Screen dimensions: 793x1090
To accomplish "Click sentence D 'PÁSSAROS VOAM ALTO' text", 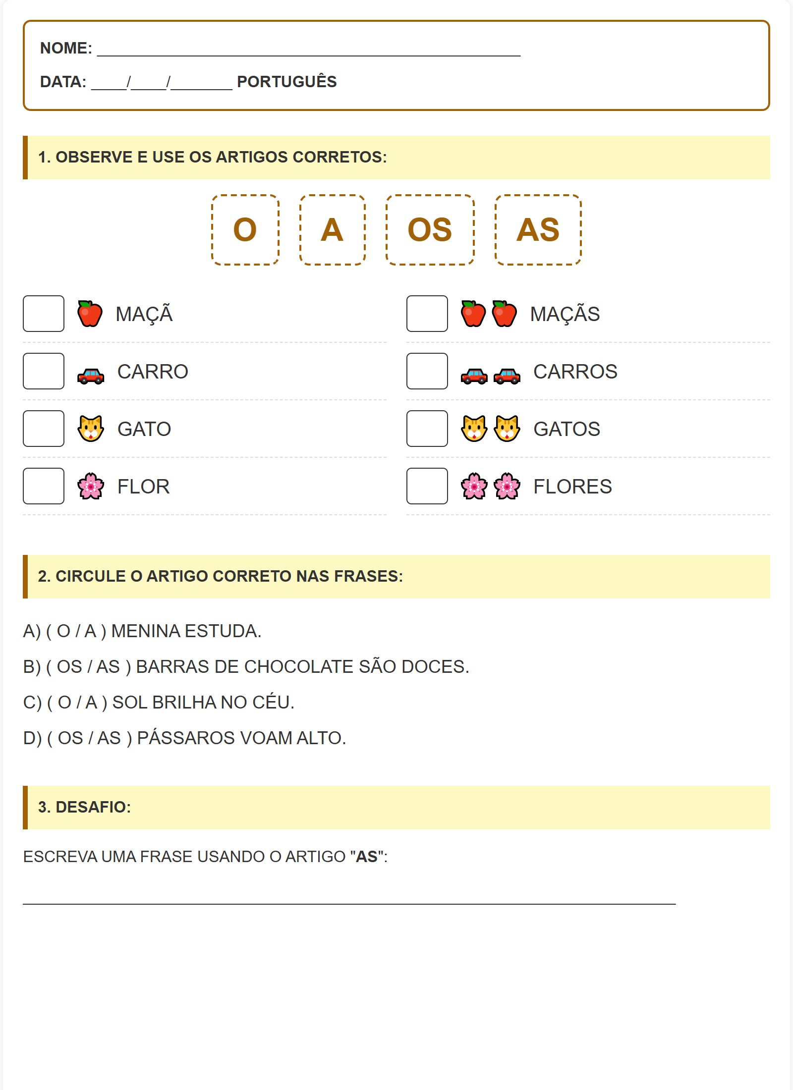I will tap(241, 738).
